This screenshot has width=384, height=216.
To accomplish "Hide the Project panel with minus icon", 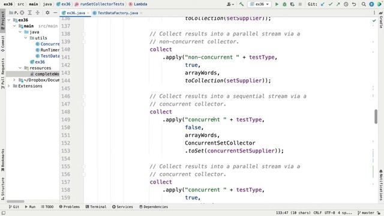I will 55,13.
